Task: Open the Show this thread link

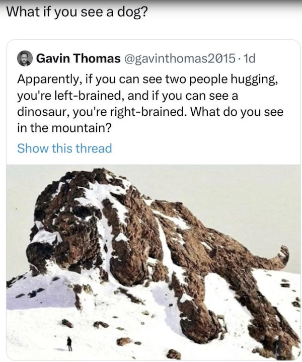Action: coord(64,148)
